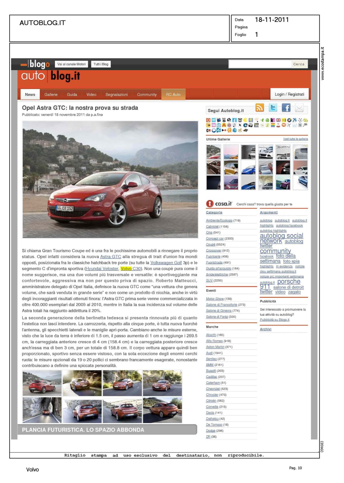The width and height of the screenshot is (344, 483).
Task: Click the airplane blog network icon
Action: (x=289, y=125)
